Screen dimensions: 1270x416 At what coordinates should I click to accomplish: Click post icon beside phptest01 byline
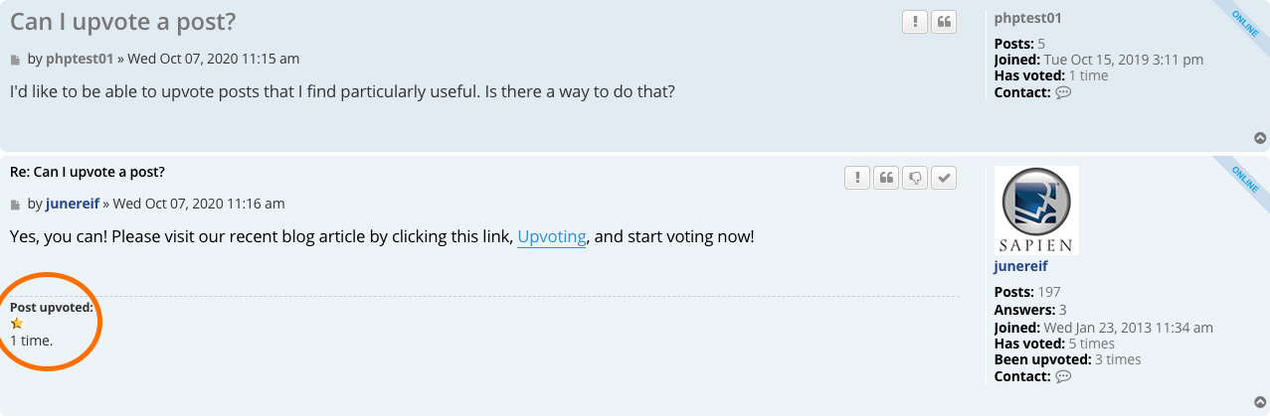(16, 60)
